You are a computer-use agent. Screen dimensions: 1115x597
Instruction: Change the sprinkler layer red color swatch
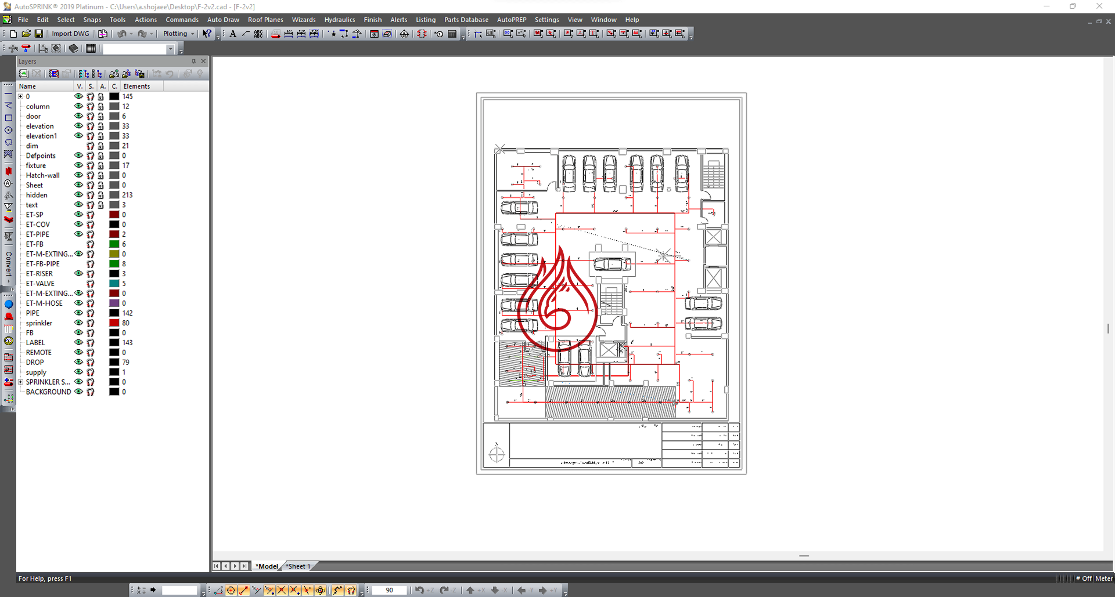tap(114, 323)
